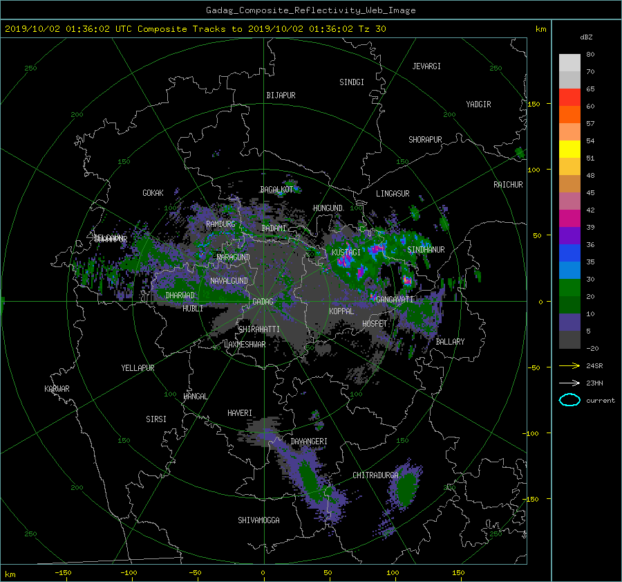The height and width of the screenshot is (582, 622).
Task: Click the 80 dBZ scale value
Action: click(590, 55)
